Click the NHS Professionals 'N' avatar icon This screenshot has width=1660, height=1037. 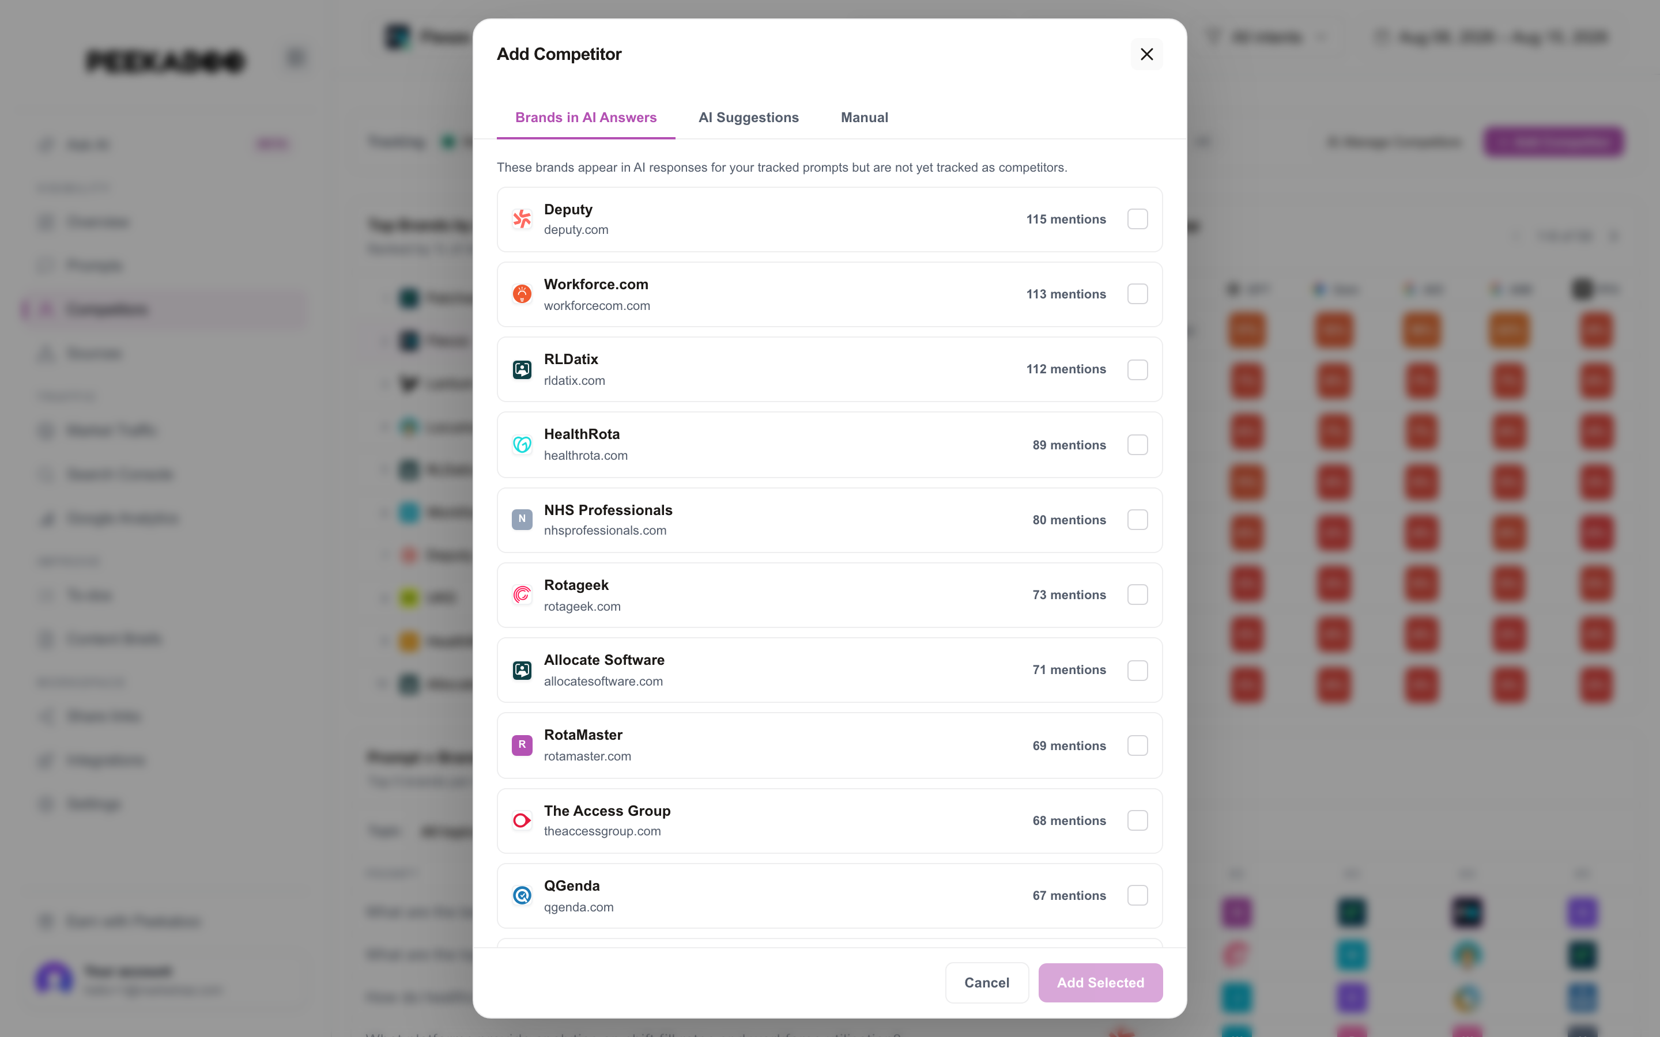coord(522,519)
